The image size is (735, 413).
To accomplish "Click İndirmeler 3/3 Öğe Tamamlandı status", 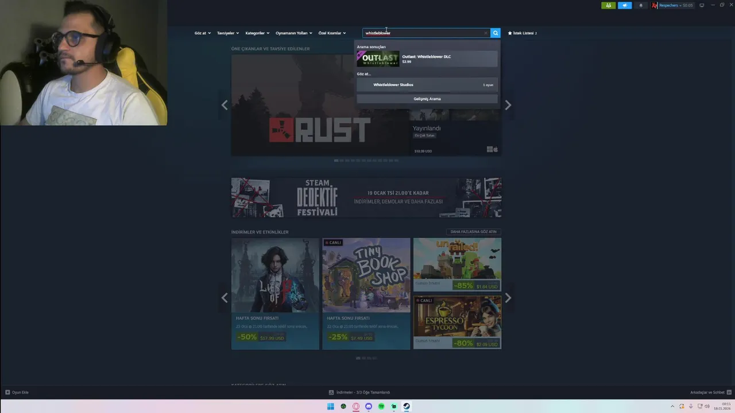I will tap(363, 392).
